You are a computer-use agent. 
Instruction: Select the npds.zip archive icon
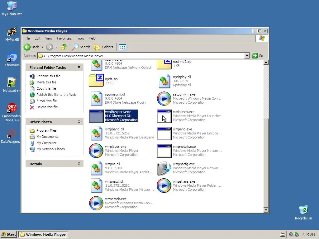click(x=96, y=81)
